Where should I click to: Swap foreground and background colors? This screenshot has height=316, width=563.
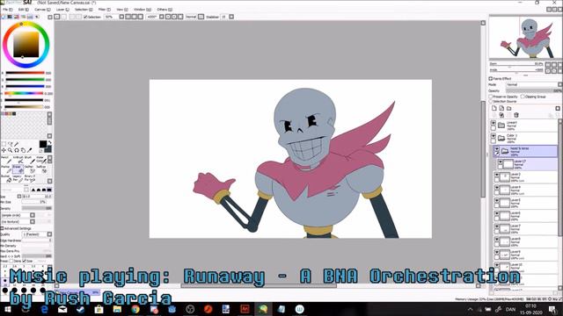click(x=49, y=142)
